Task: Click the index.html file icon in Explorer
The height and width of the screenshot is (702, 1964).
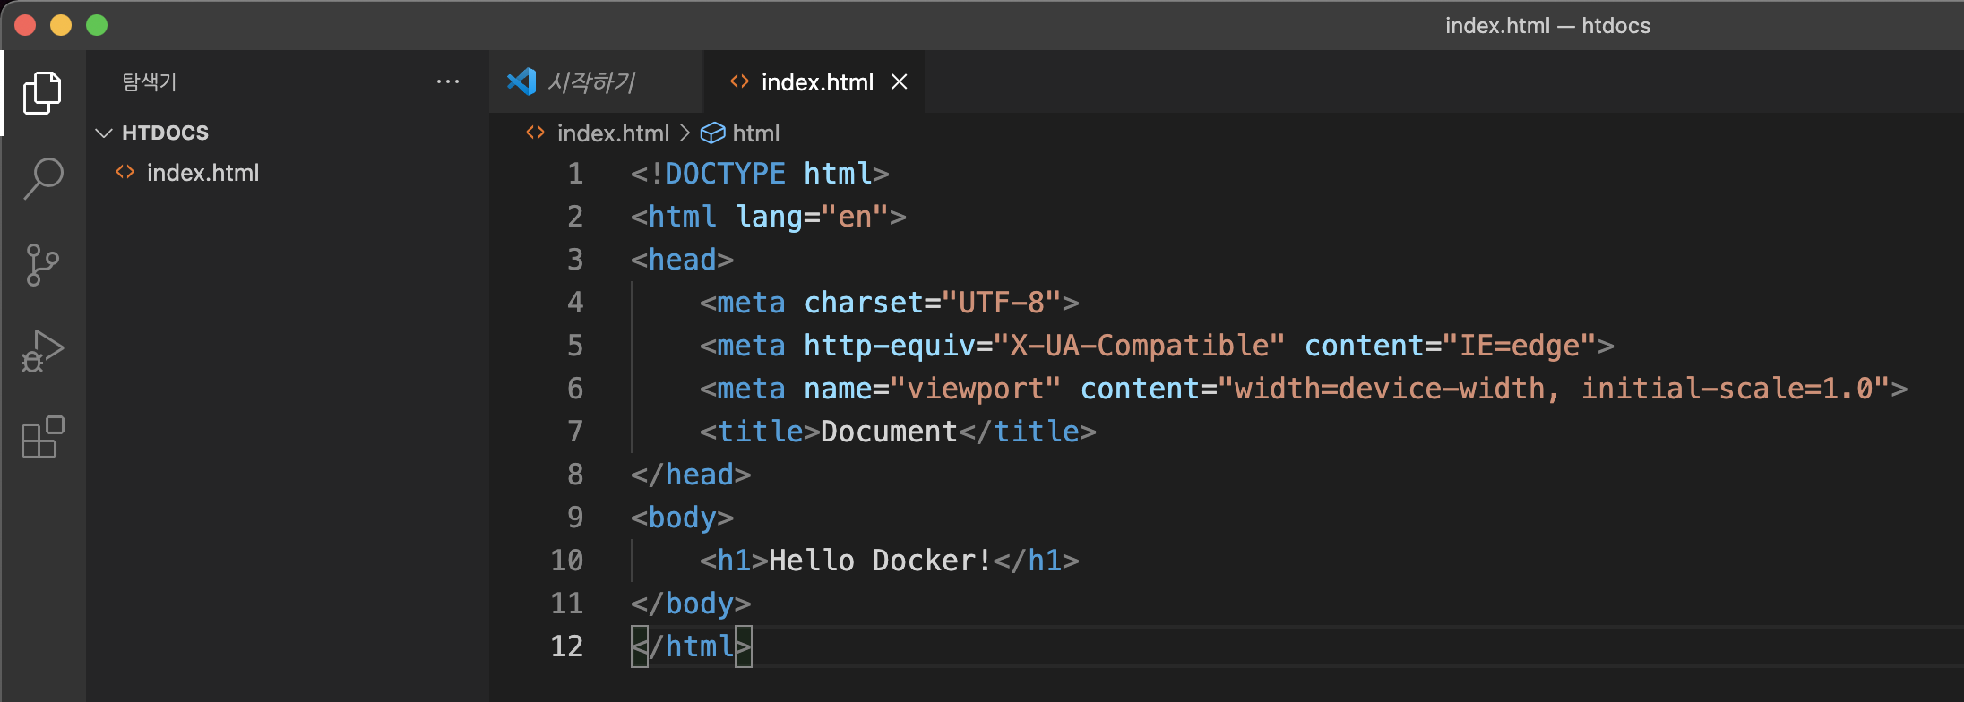Action: pos(125,172)
